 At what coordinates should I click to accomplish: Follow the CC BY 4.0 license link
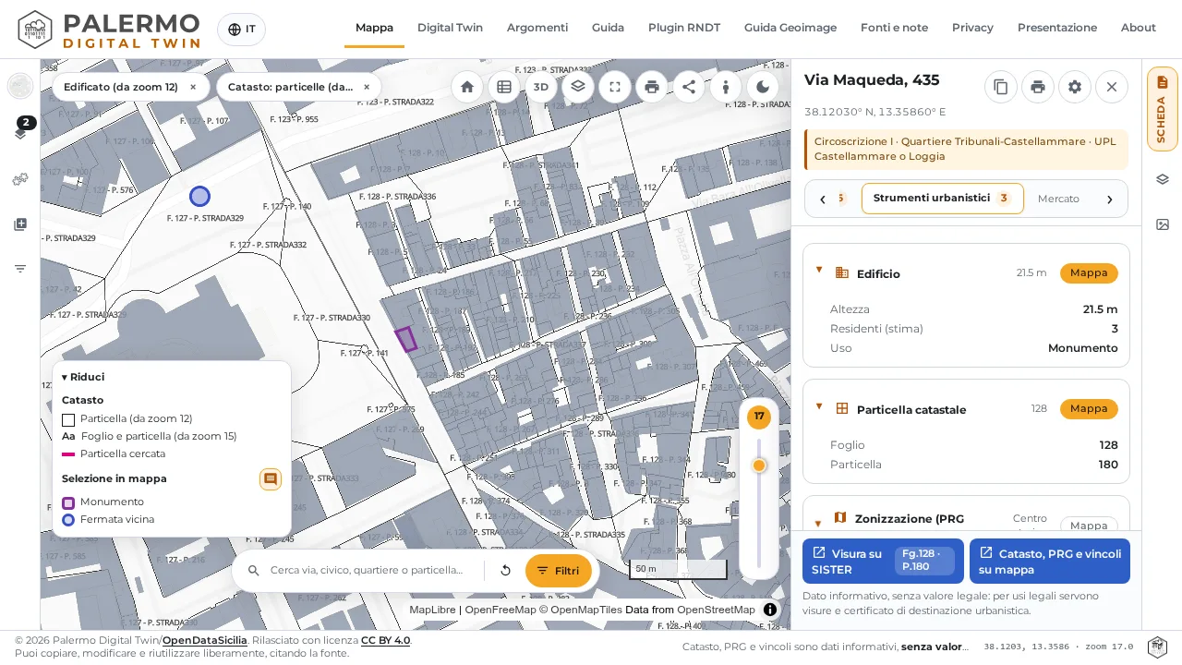click(x=385, y=640)
